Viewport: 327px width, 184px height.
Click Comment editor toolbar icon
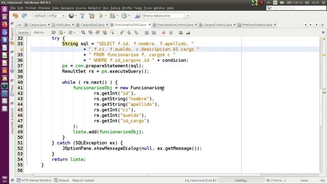(181, 33)
